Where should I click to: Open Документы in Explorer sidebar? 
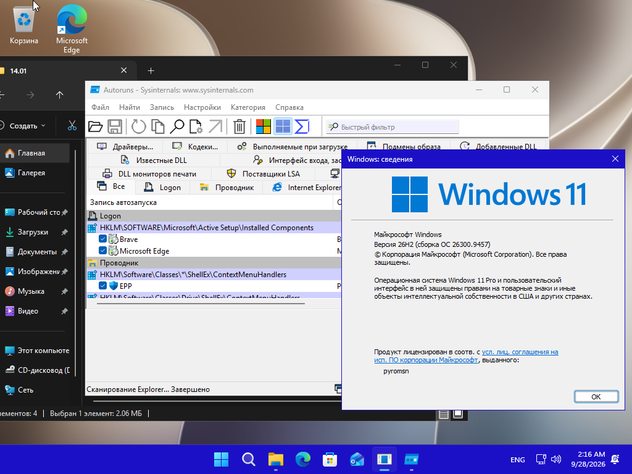[x=35, y=252]
